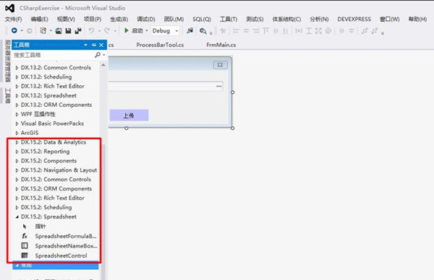Click the Make Same Width layout icon
The image size is (434, 280).
click(x=298, y=31)
